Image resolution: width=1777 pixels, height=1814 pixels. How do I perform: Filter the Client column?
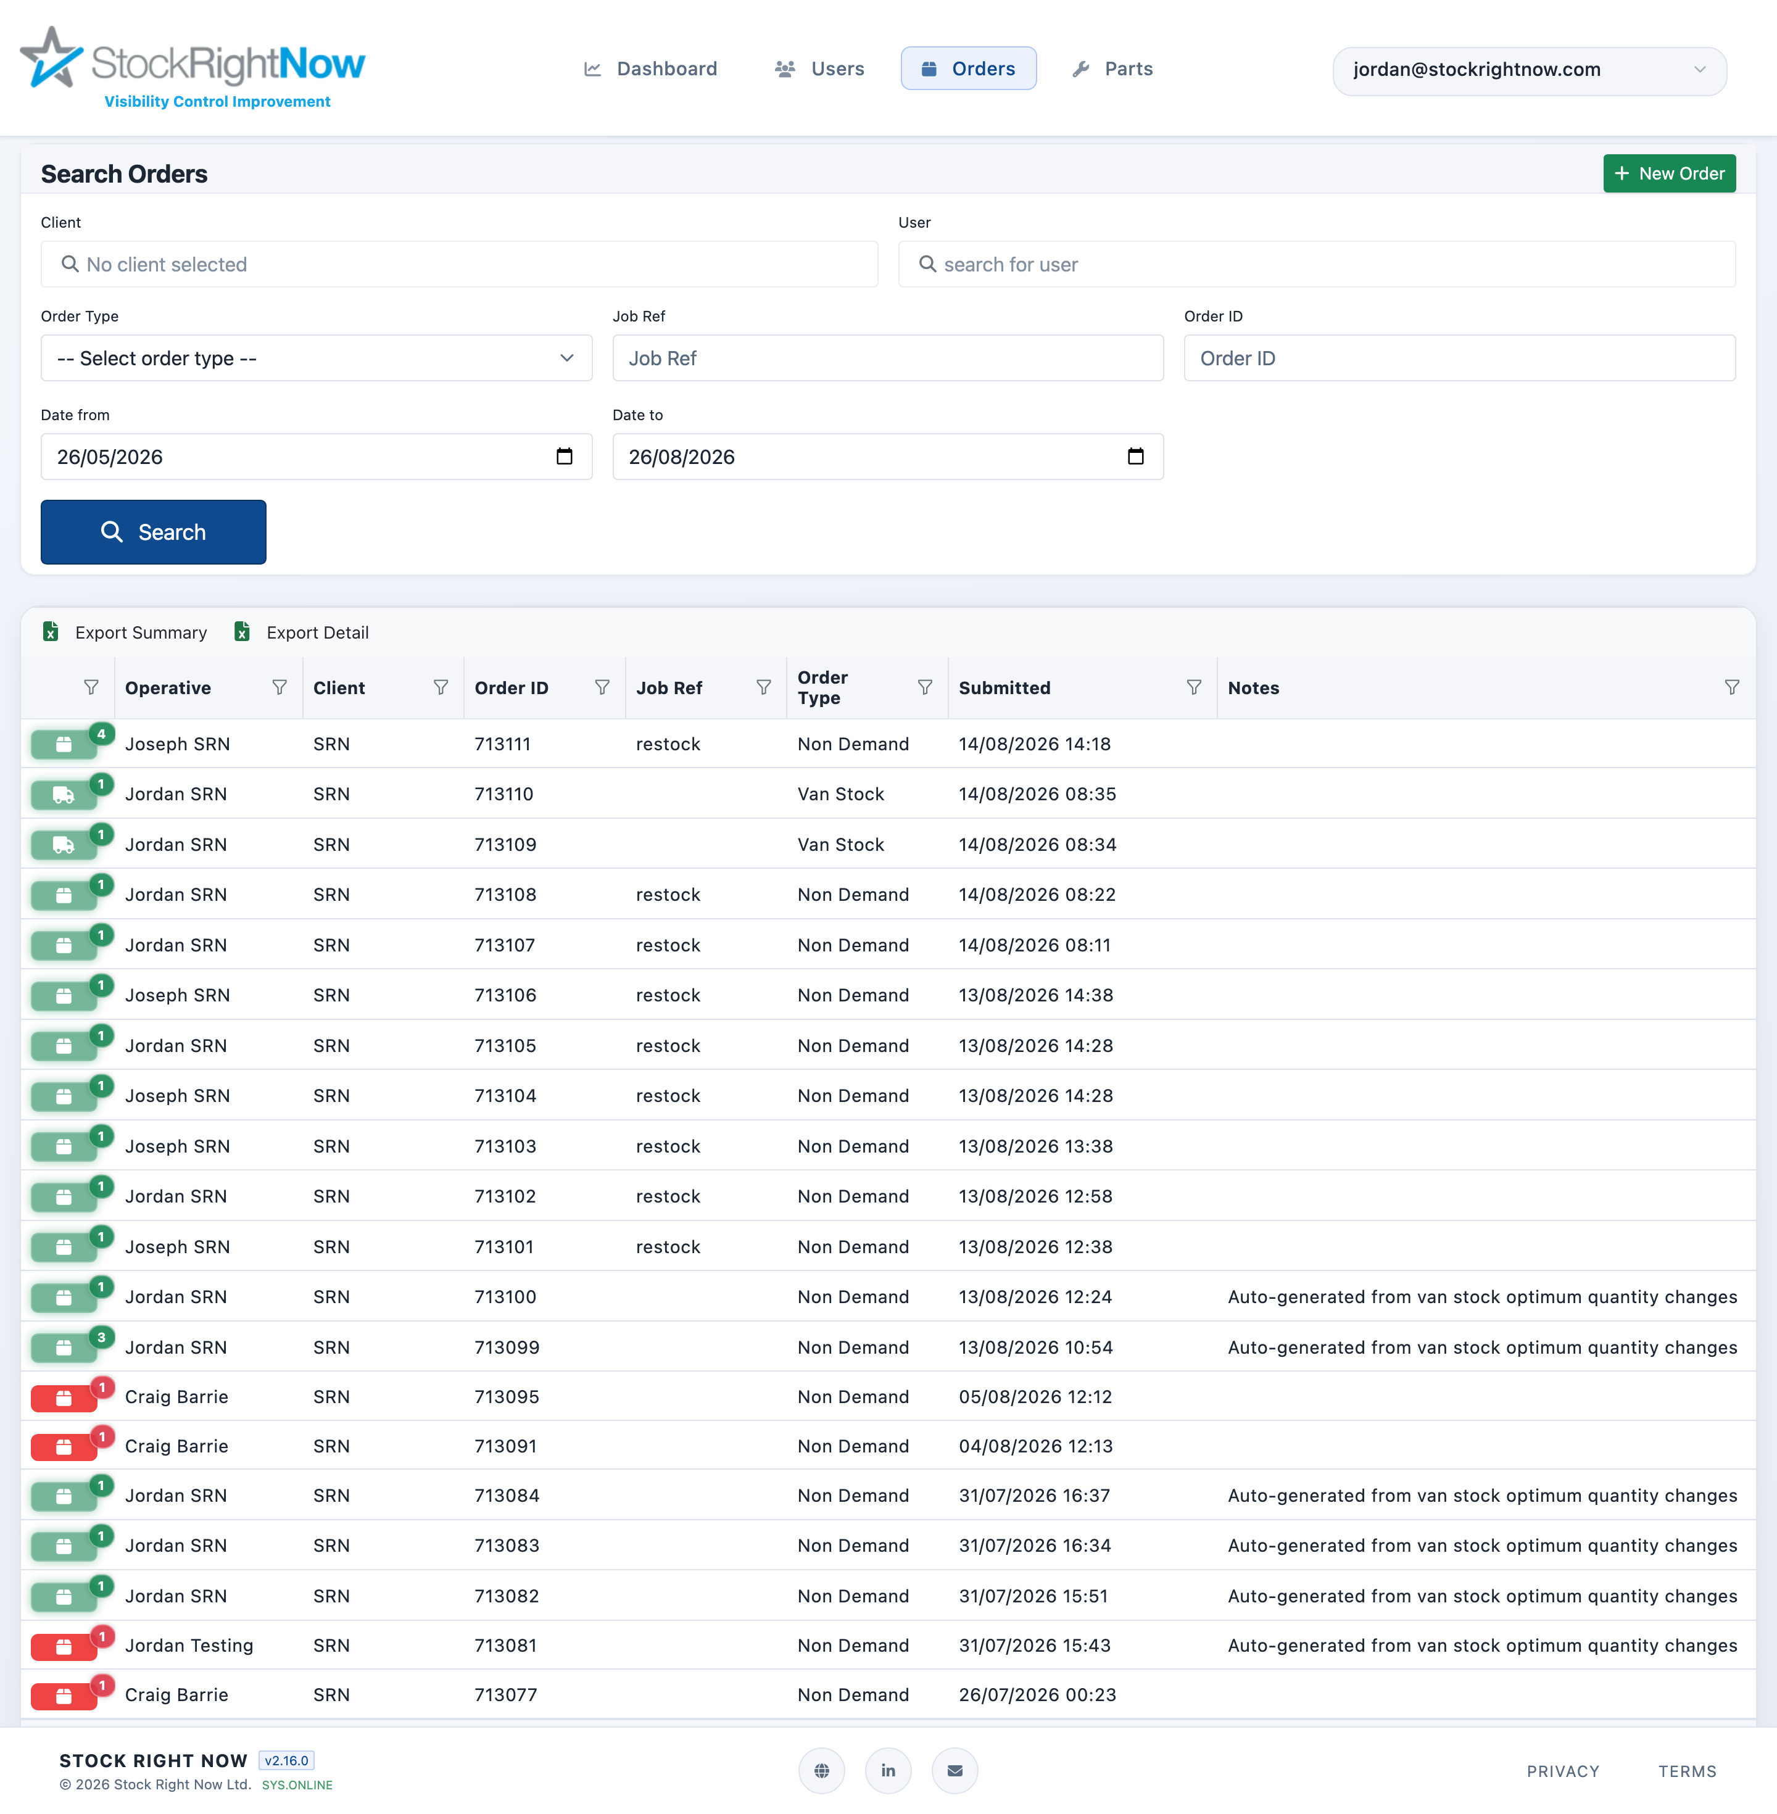point(441,688)
